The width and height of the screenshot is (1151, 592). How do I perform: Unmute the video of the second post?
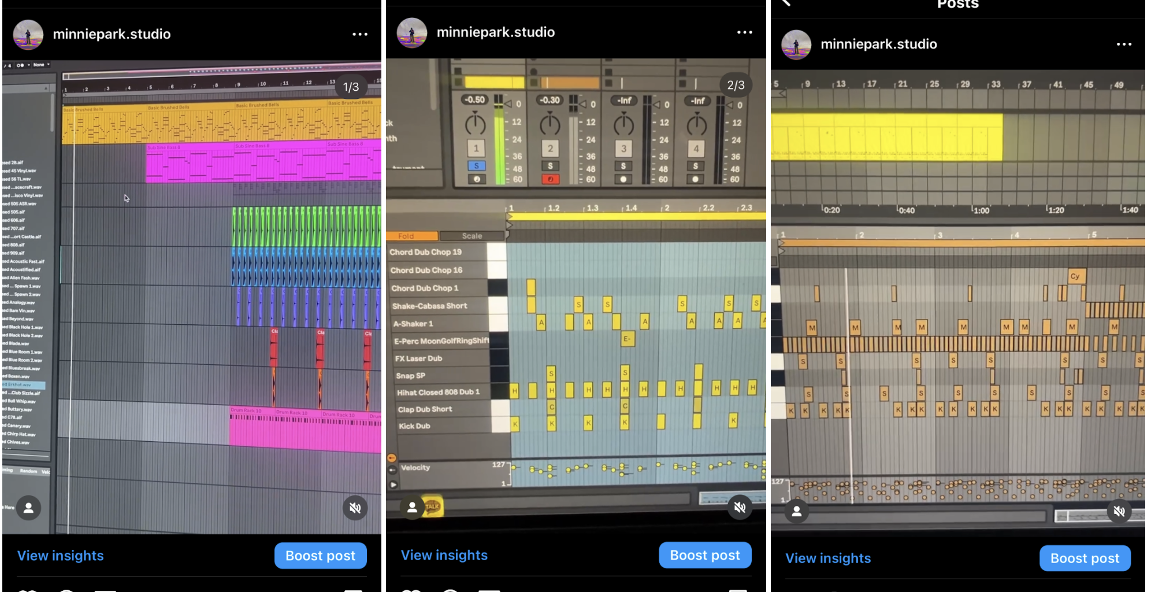click(740, 507)
